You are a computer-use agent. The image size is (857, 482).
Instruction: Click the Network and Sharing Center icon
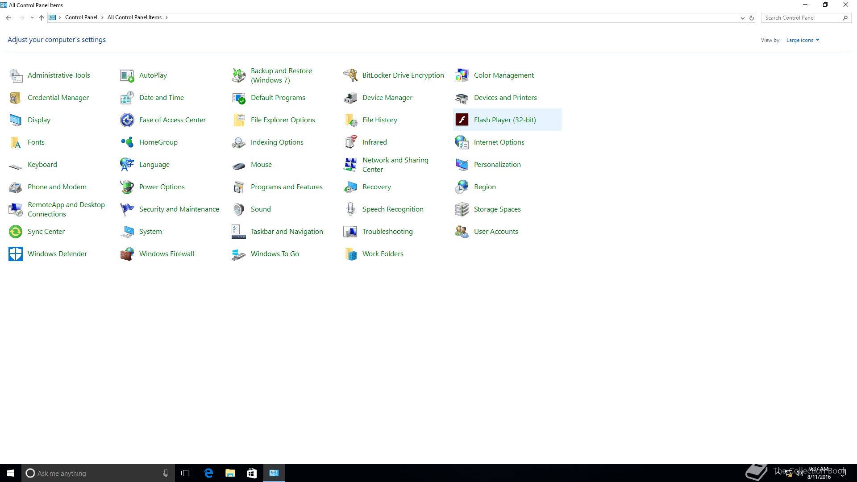click(350, 165)
